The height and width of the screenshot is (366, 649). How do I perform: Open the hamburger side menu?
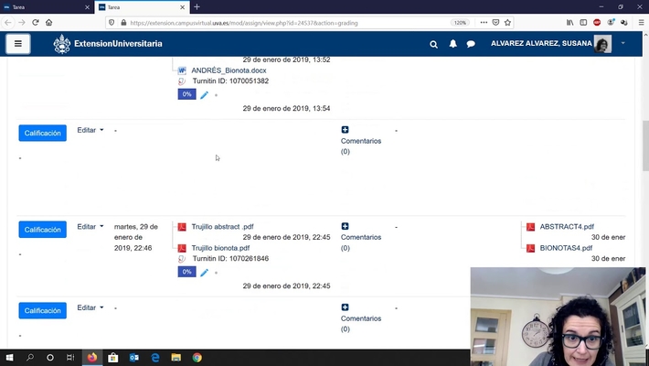(x=17, y=44)
